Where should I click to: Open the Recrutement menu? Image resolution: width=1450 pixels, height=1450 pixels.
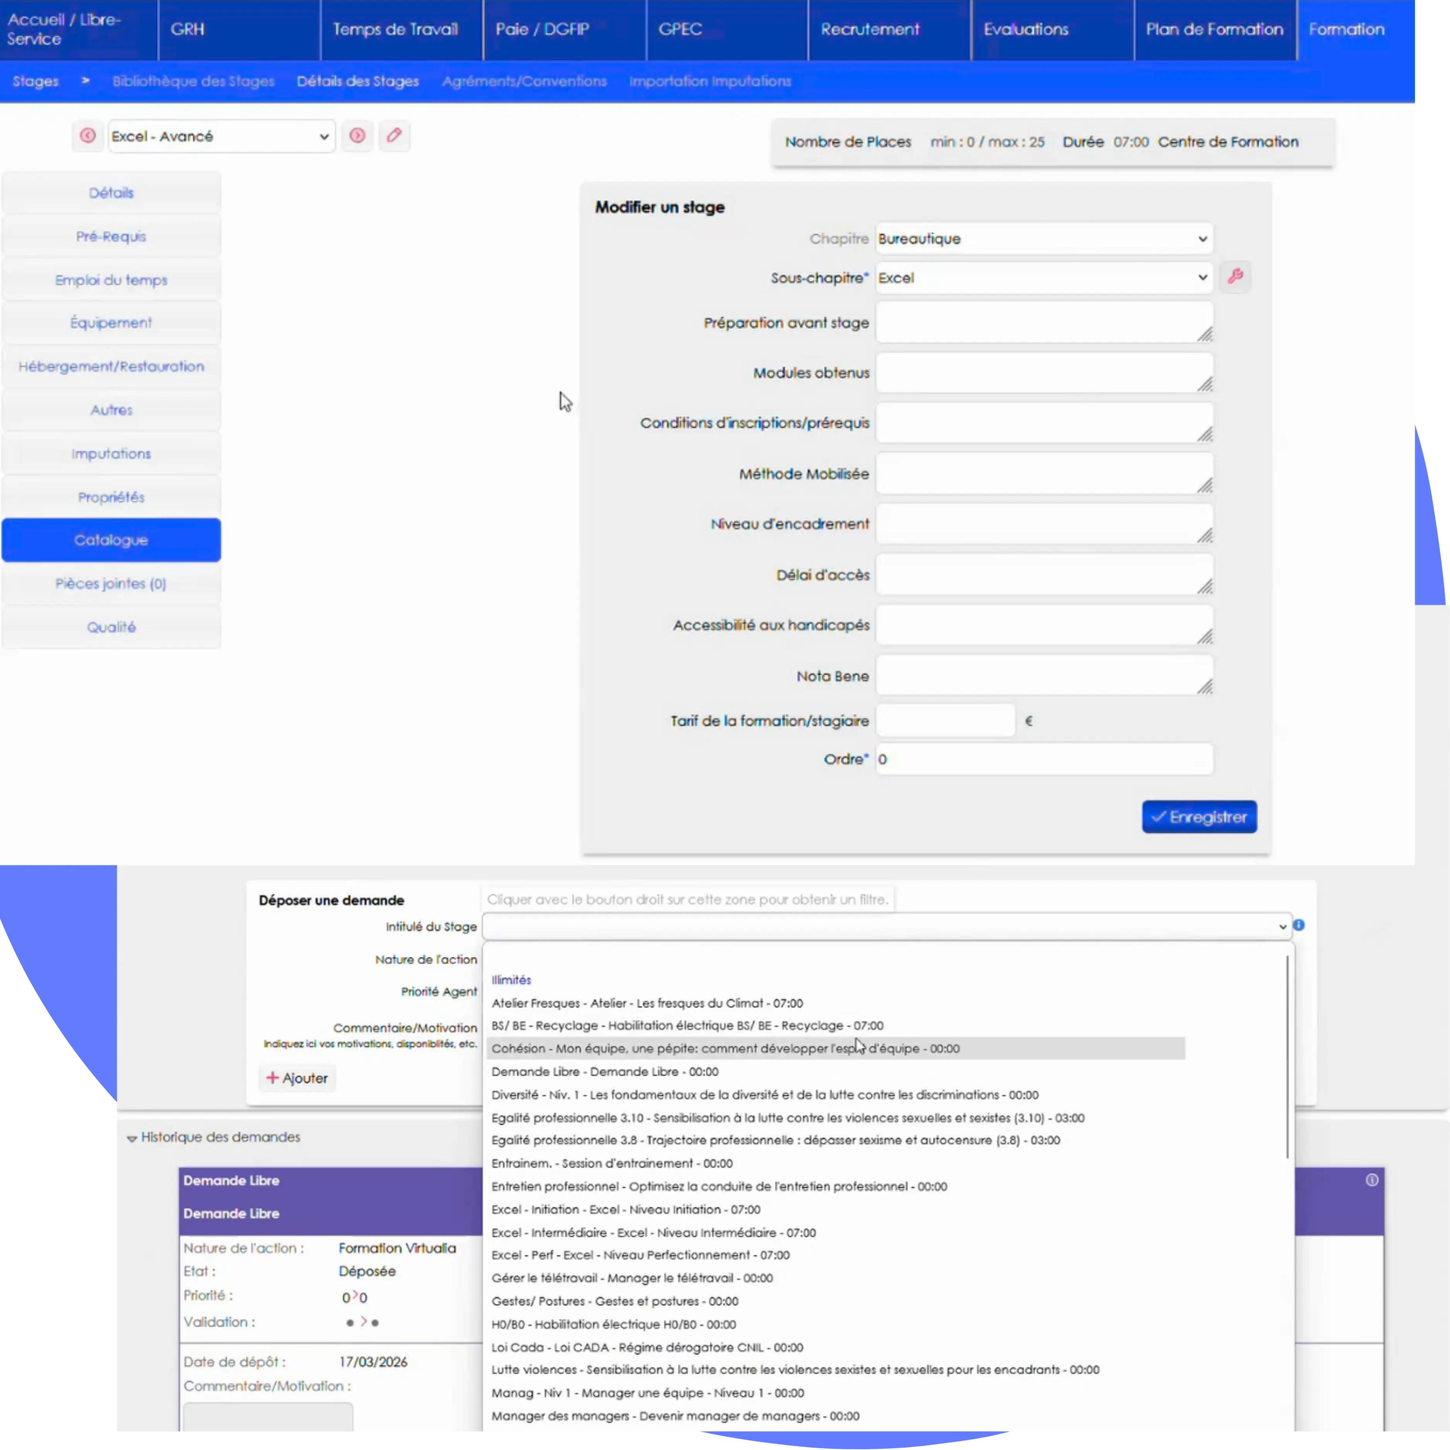pyautogui.click(x=889, y=30)
